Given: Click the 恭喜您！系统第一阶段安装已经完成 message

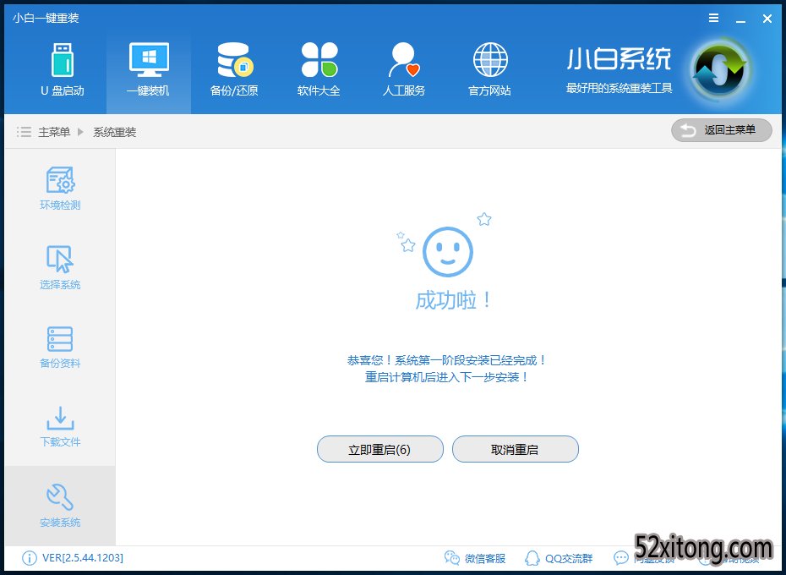Looking at the screenshot, I should pos(447,360).
